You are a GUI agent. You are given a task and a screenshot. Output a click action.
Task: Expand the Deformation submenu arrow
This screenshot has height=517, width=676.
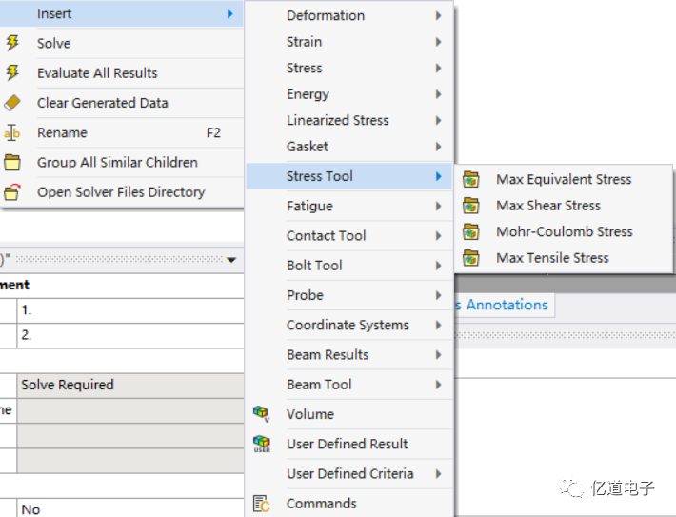pos(439,15)
